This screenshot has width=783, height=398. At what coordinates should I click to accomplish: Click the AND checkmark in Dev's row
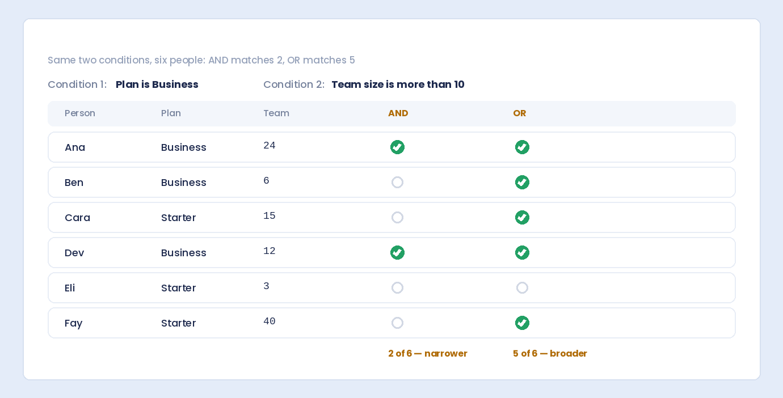click(397, 253)
